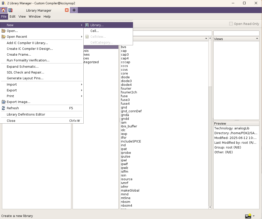
Task: Select the bvs cell
Action: (x=123, y=47)
